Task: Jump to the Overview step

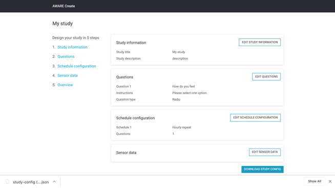Action: (65, 85)
